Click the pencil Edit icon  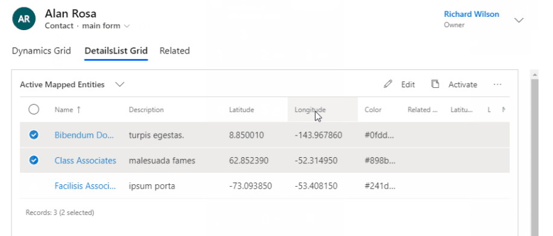[388, 84]
